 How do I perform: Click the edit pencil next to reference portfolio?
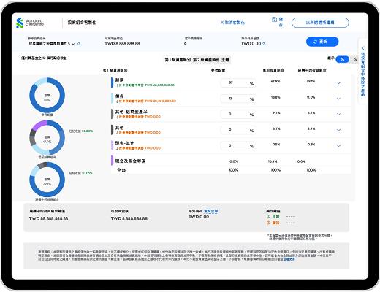[x=79, y=44]
